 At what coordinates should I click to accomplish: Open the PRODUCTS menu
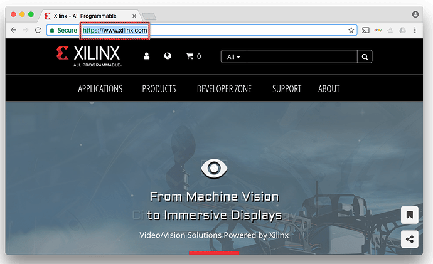click(x=159, y=89)
